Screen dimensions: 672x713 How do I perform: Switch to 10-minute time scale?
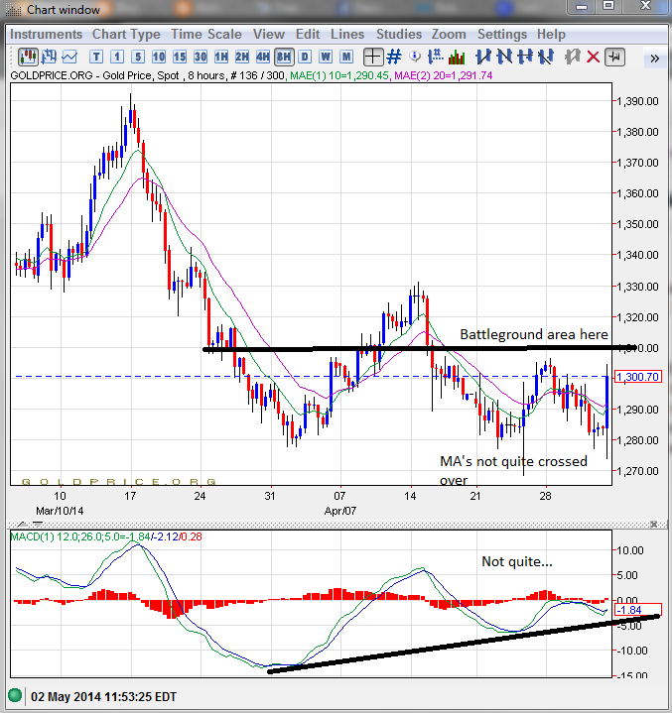[x=159, y=57]
